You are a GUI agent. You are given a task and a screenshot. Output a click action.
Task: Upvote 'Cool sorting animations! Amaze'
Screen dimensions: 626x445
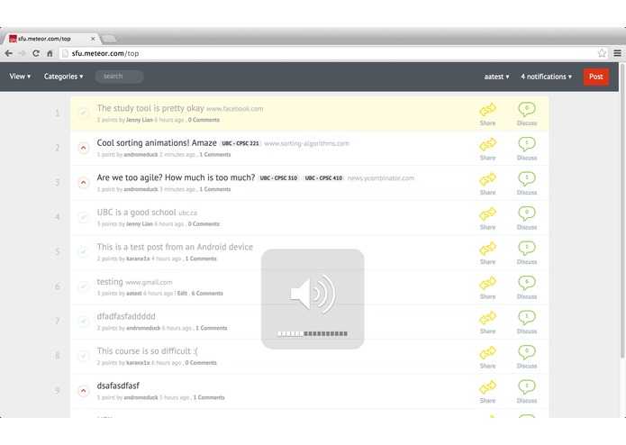[84, 148]
